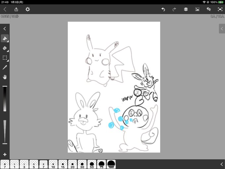Open the share/export menu
Image resolution: width=225 pixels, height=169 pixels.
tap(16, 9)
